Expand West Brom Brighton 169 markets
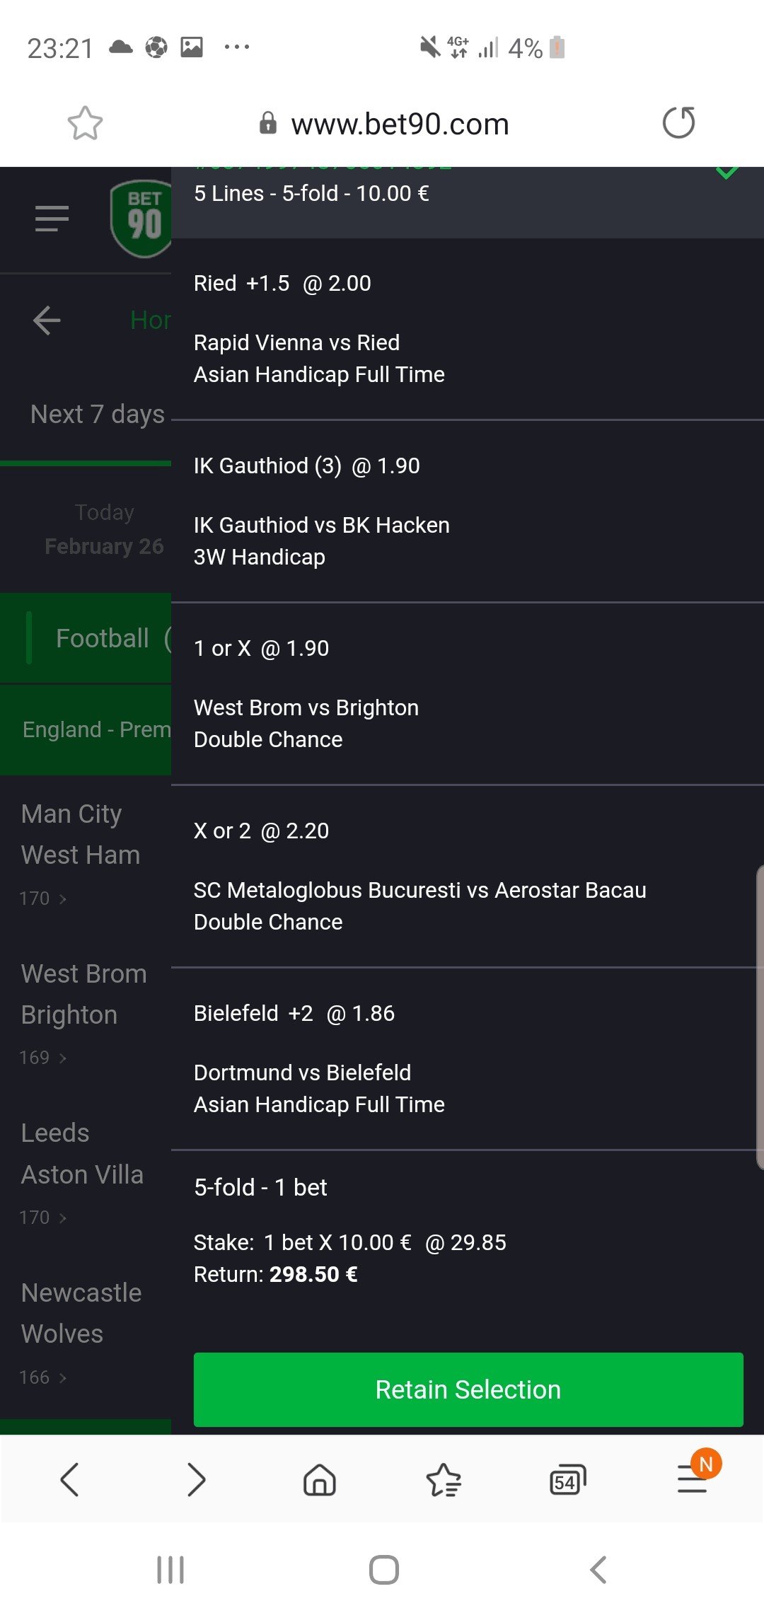The width and height of the screenshot is (764, 1613). pos(43,1058)
